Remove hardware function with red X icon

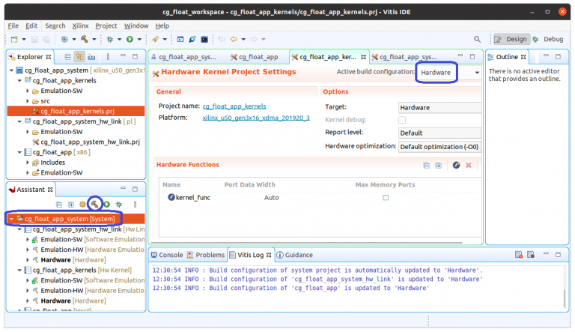469,165
